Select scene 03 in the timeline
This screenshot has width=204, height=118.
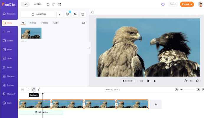pyautogui.click(x=100, y=104)
